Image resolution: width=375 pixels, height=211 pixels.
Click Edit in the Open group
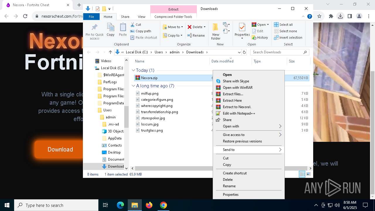258,31
